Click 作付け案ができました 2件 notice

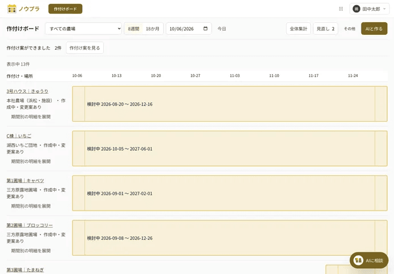pos(34,48)
